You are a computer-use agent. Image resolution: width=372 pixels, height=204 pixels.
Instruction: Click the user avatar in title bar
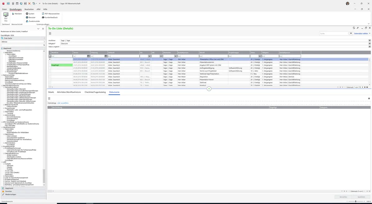click(x=348, y=3)
